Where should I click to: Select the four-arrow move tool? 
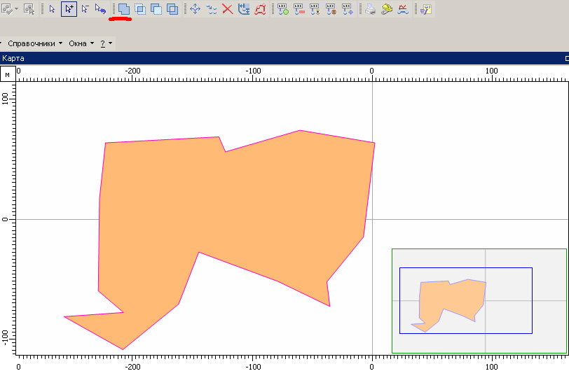195,9
